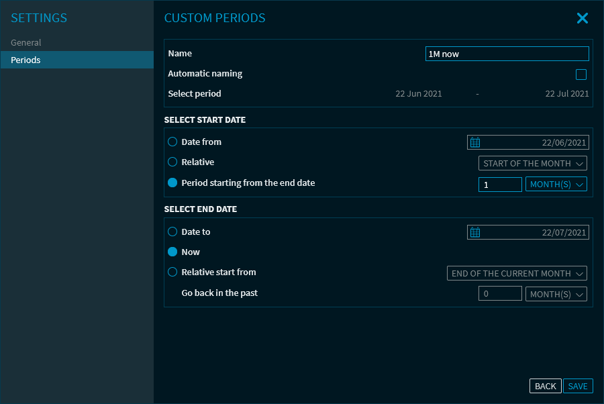Choose Period starting from the end date
This screenshot has width=604, height=404.
(172, 183)
